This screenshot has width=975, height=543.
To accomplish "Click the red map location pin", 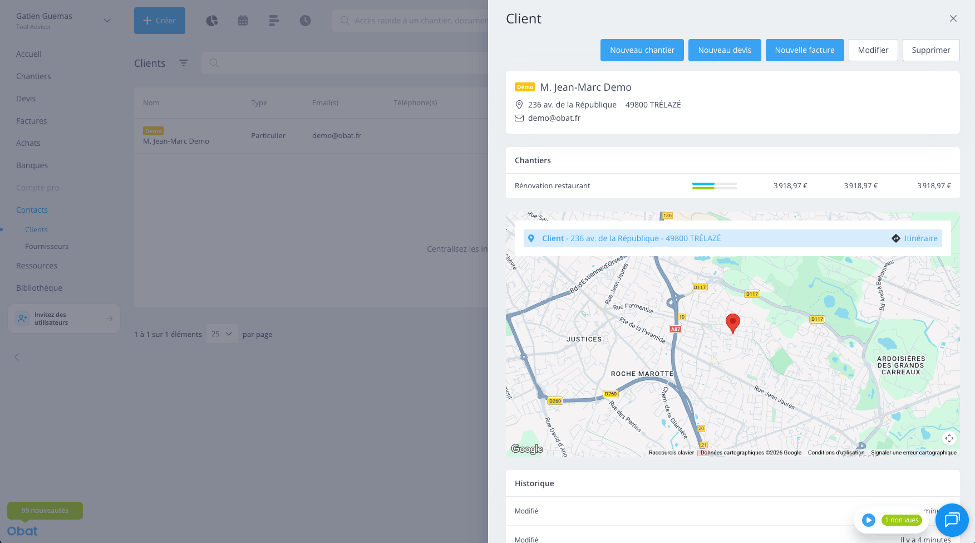I will point(733,323).
